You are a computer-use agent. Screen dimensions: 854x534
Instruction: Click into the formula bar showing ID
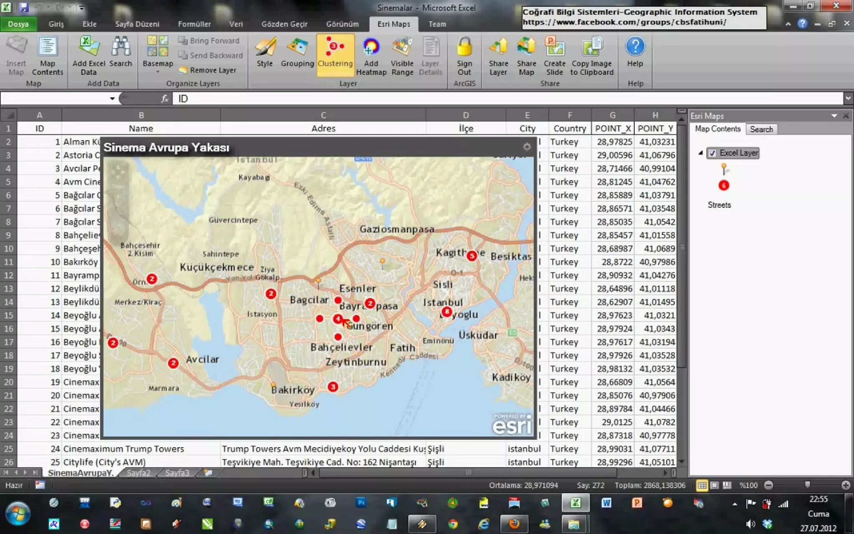(x=508, y=99)
